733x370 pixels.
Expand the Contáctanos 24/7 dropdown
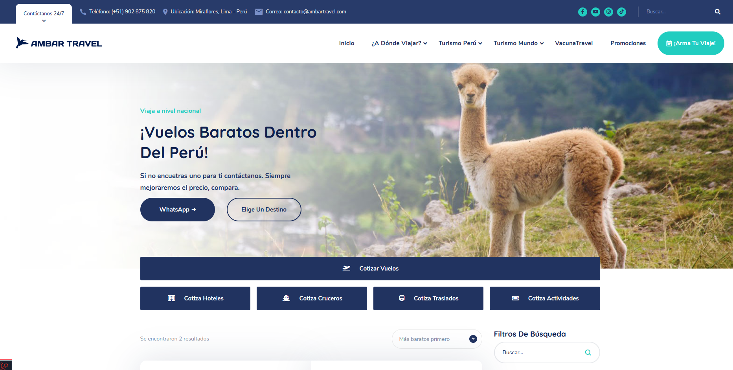pos(44,15)
